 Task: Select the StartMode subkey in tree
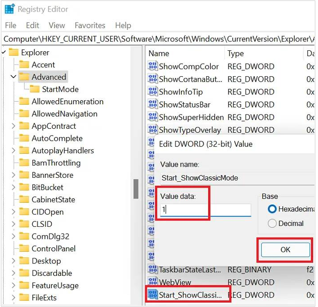click(60, 89)
